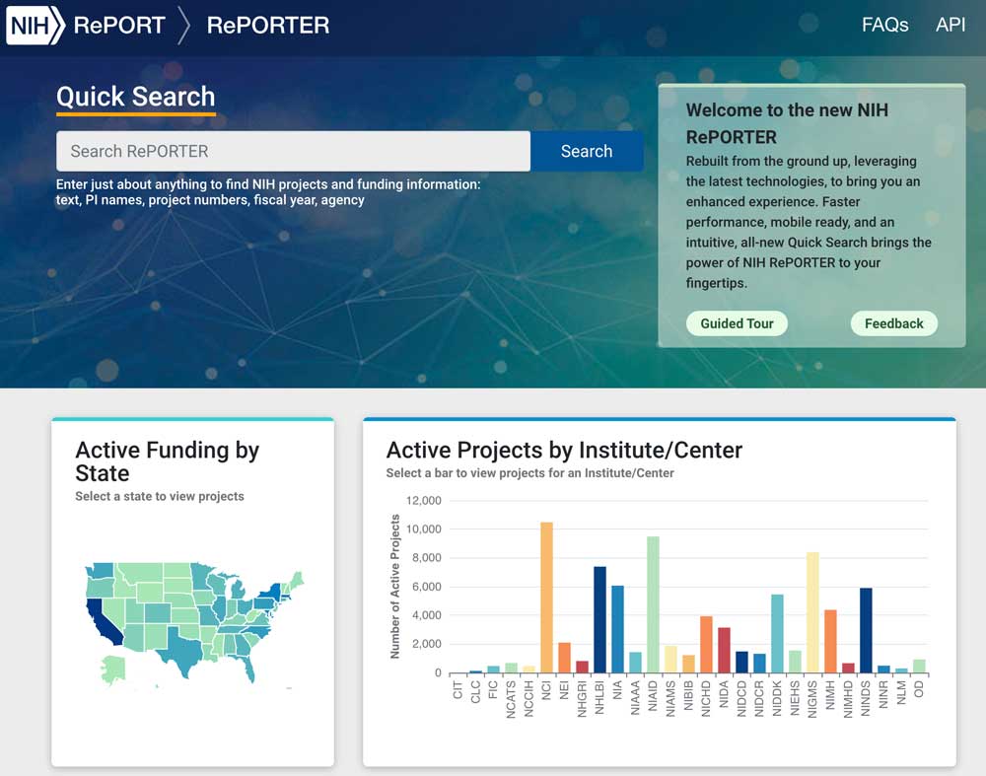Select the NIAID bar in the chart
The width and height of the screenshot is (986, 776).
653,604
